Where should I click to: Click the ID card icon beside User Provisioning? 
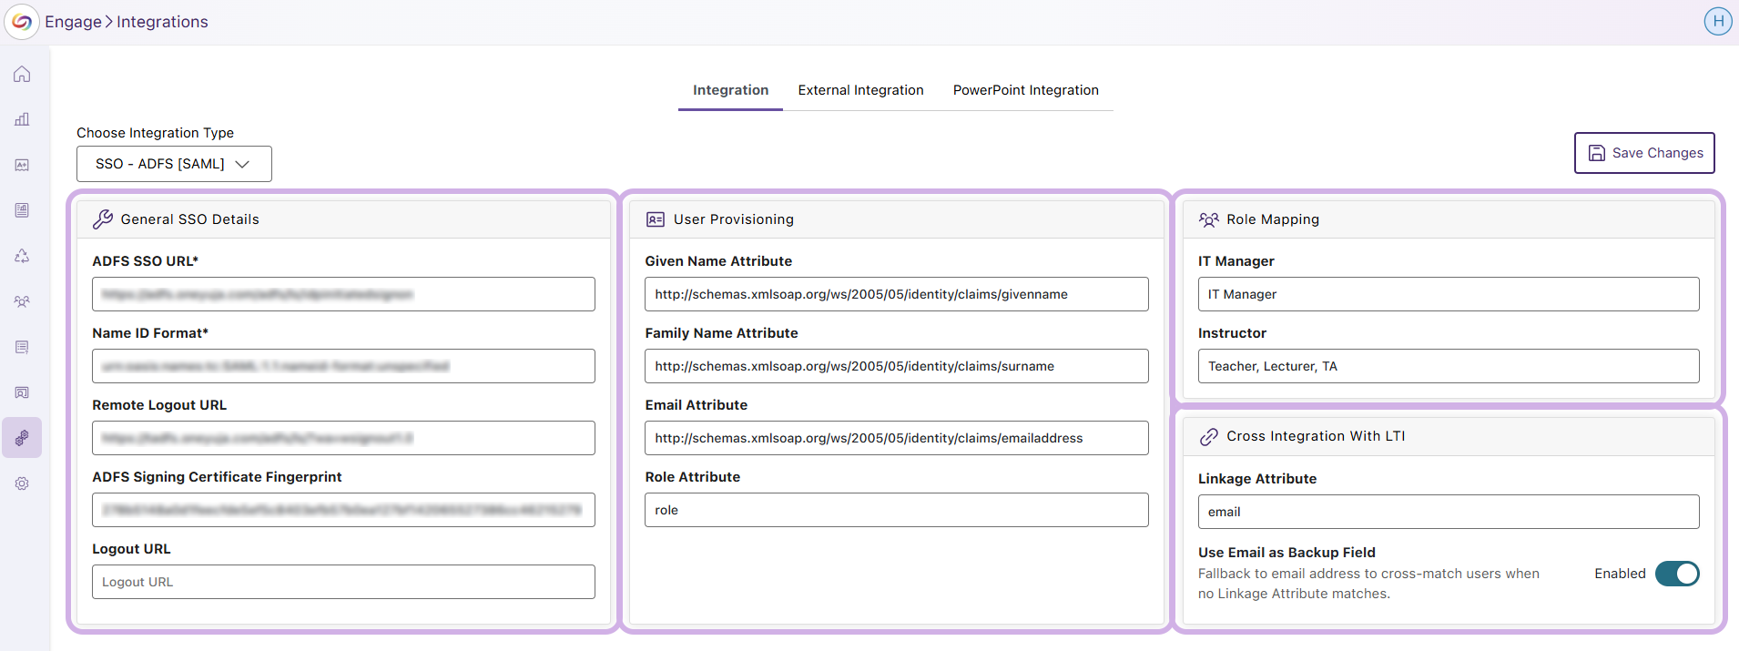click(656, 219)
